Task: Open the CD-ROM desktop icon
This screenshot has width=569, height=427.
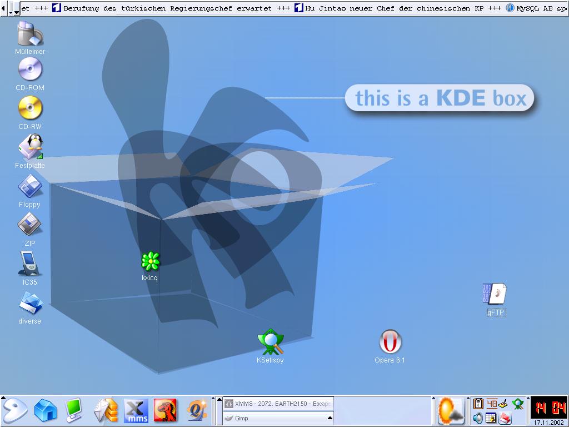Action: tap(30, 69)
